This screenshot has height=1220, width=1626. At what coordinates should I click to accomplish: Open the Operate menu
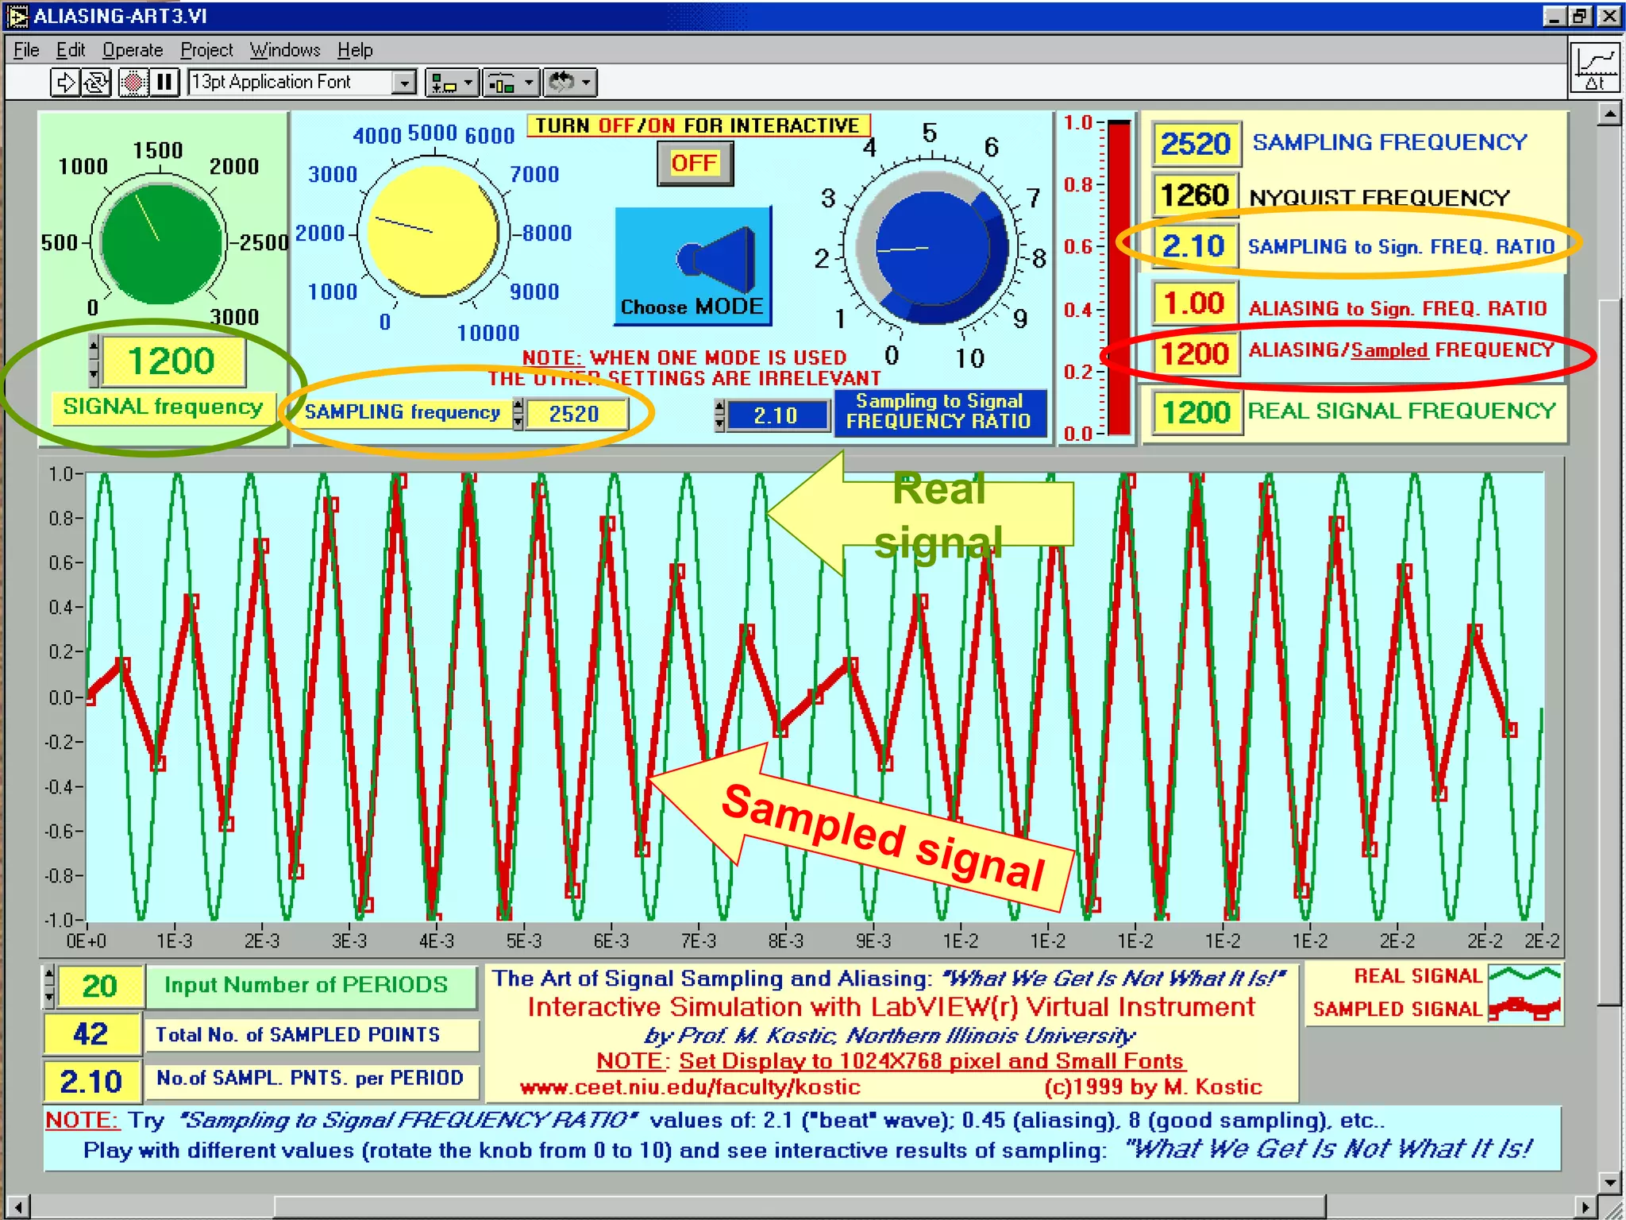(133, 50)
